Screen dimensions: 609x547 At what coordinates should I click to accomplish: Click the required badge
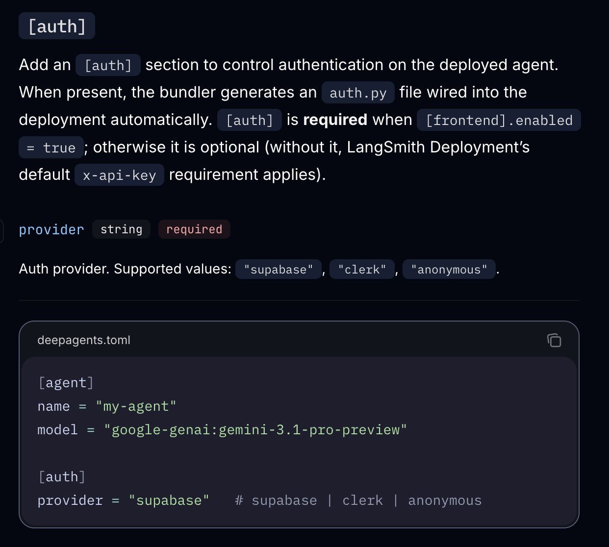pos(194,229)
